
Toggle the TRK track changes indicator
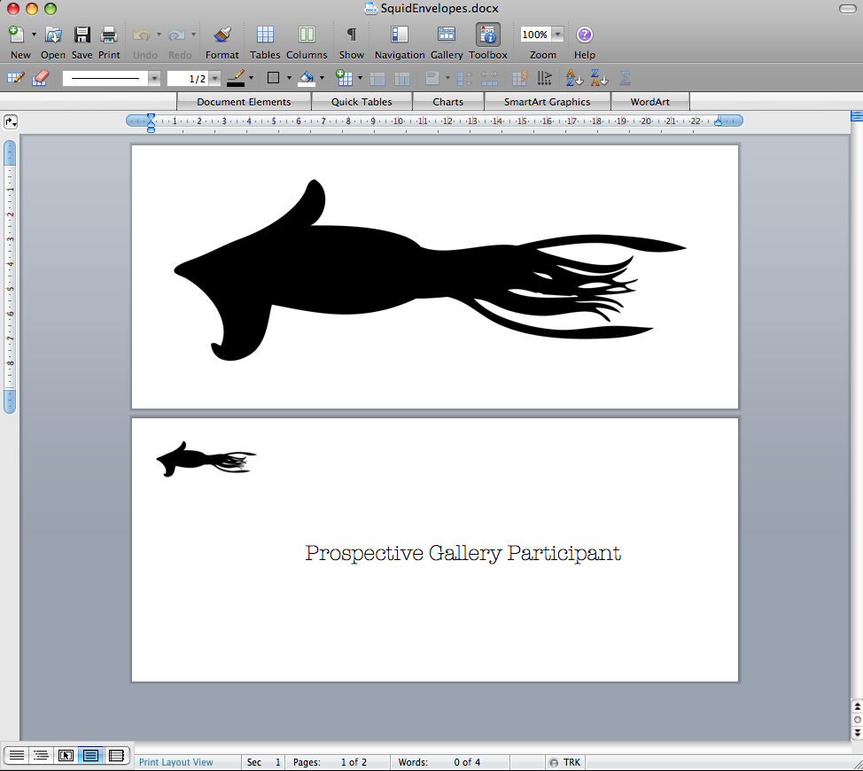pos(566,762)
